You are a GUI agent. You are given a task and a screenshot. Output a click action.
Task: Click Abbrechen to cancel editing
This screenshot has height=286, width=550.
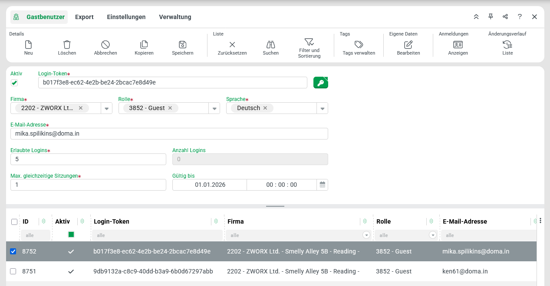(105, 45)
